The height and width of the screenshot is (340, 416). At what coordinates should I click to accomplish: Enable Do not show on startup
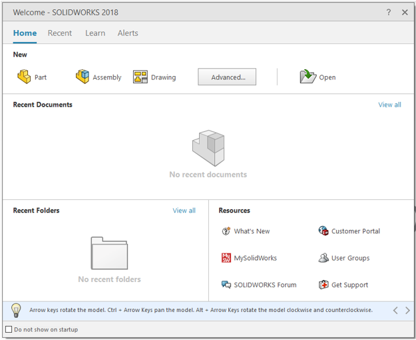[x=9, y=329]
